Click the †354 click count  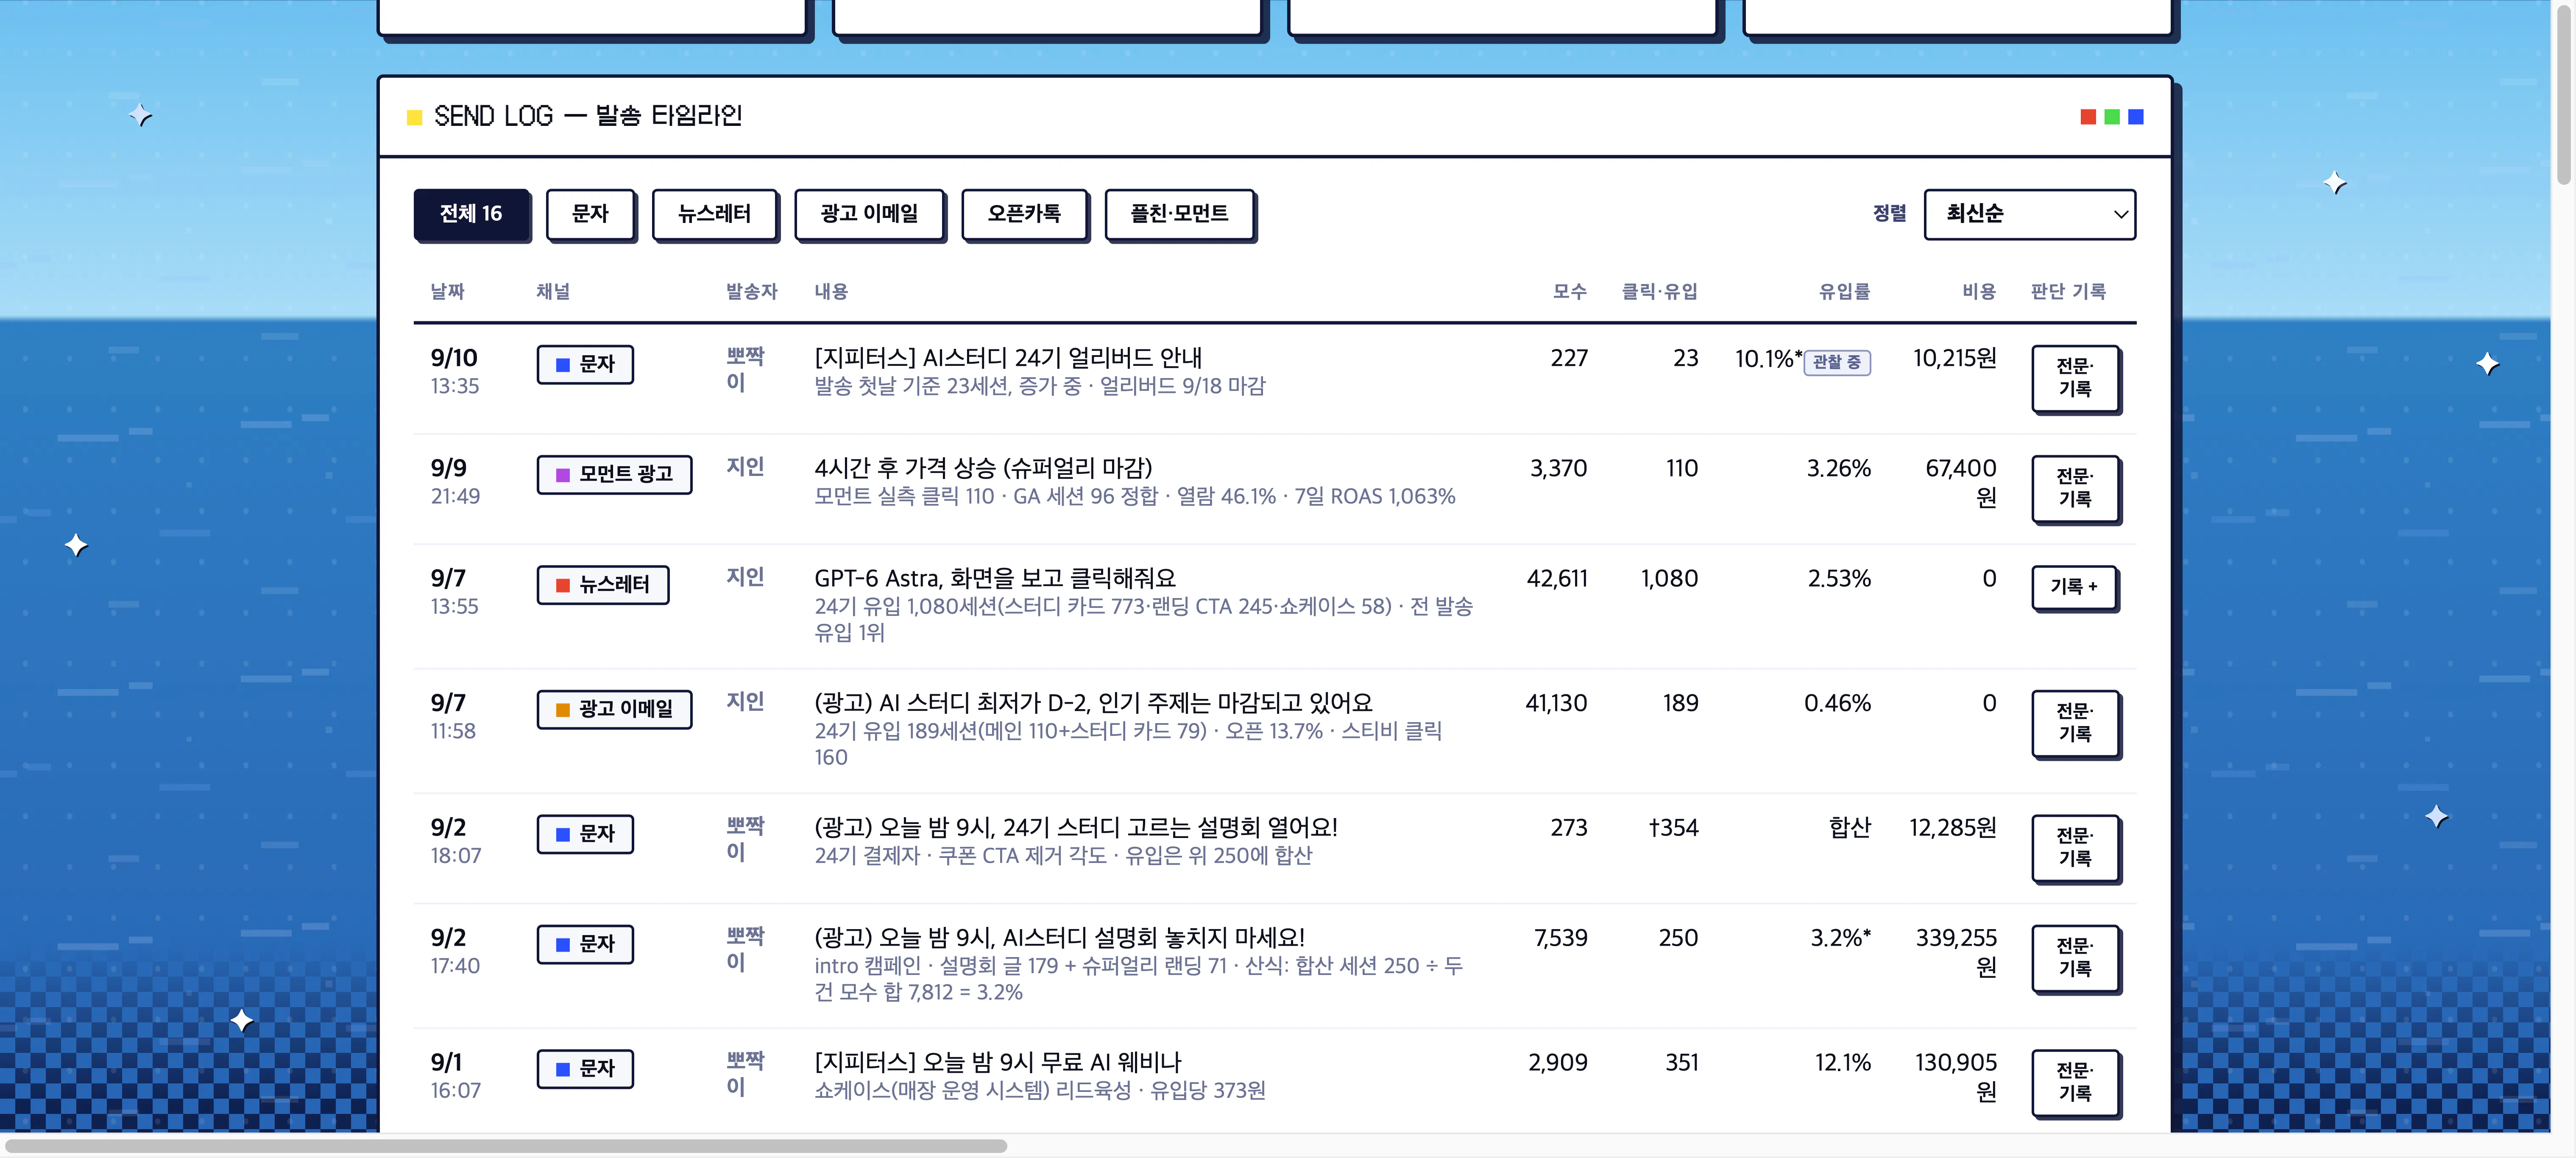point(1673,827)
